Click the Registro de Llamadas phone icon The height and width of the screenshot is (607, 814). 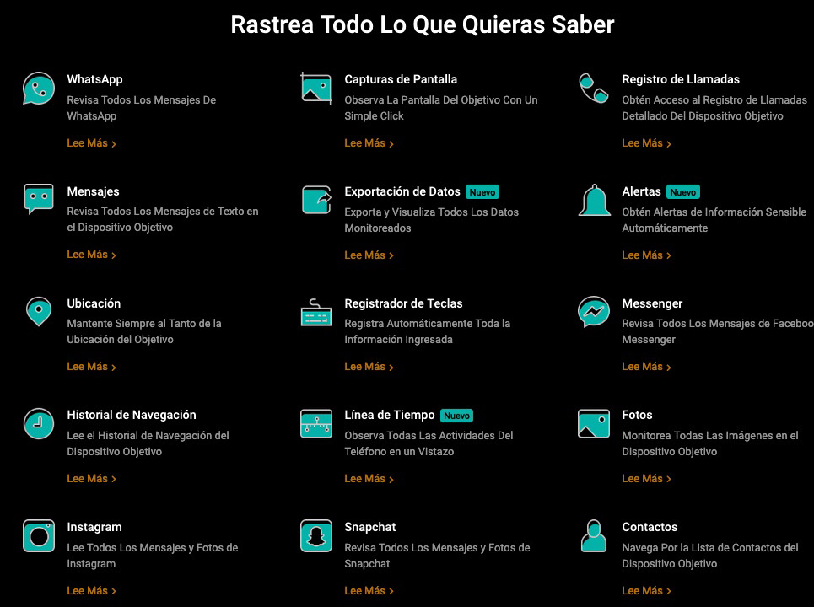(594, 88)
